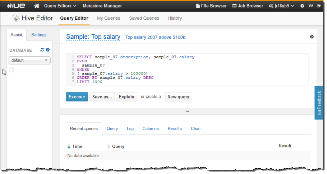Click the Hue logo

click(15, 6)
